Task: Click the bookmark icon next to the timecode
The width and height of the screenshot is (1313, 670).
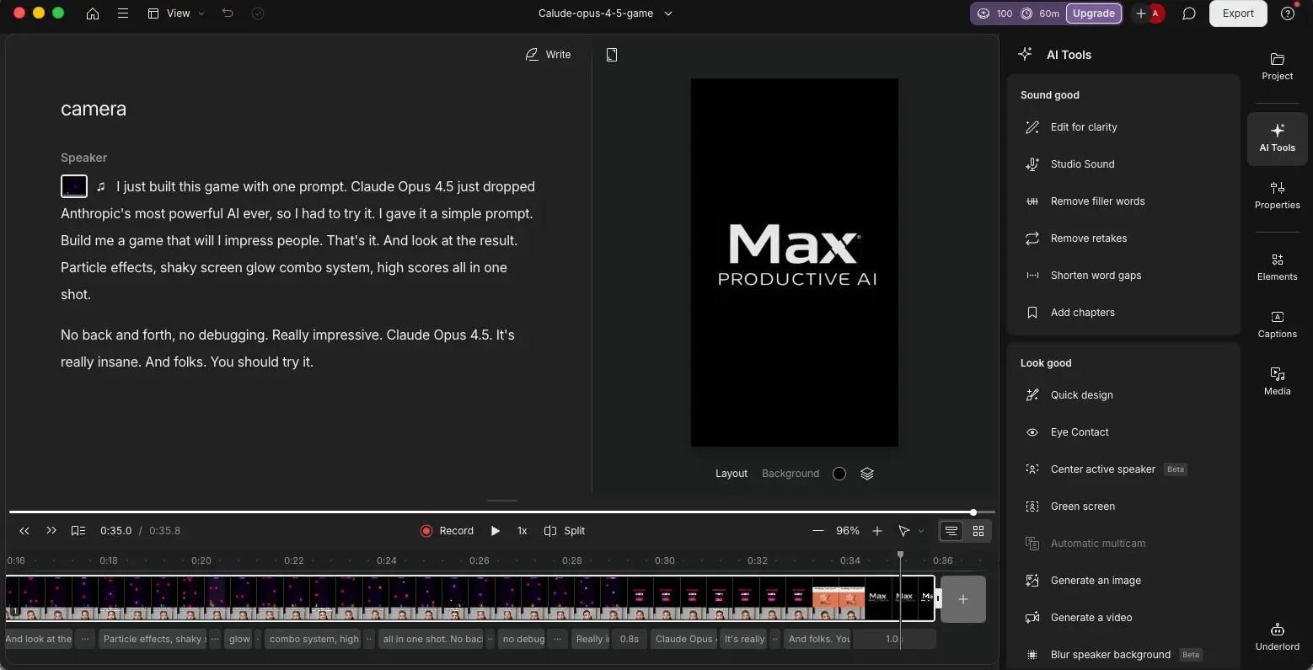Action: (78, 531)
